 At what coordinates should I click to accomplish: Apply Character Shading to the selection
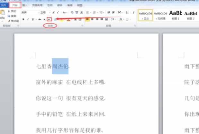[x=75, y=19]
